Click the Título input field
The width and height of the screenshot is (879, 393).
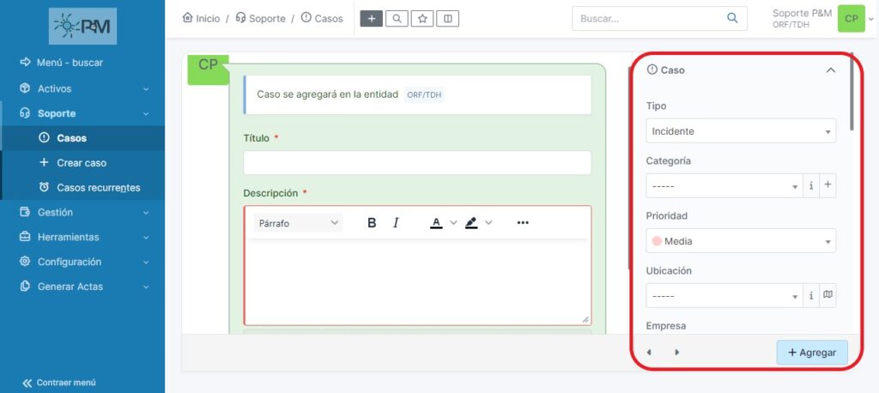pyautogui.click(x=417, y=163)
